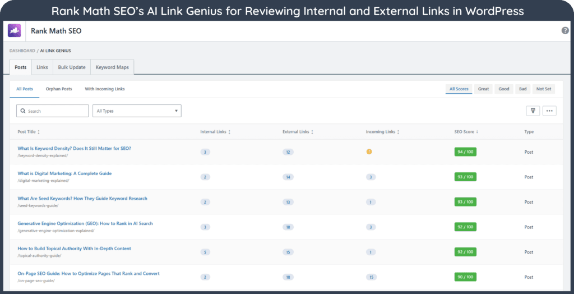This screenshot has height=294, width=574.
Task: Open the All Types dropdown
Action: pyautogui.click(x=137, y=111)
